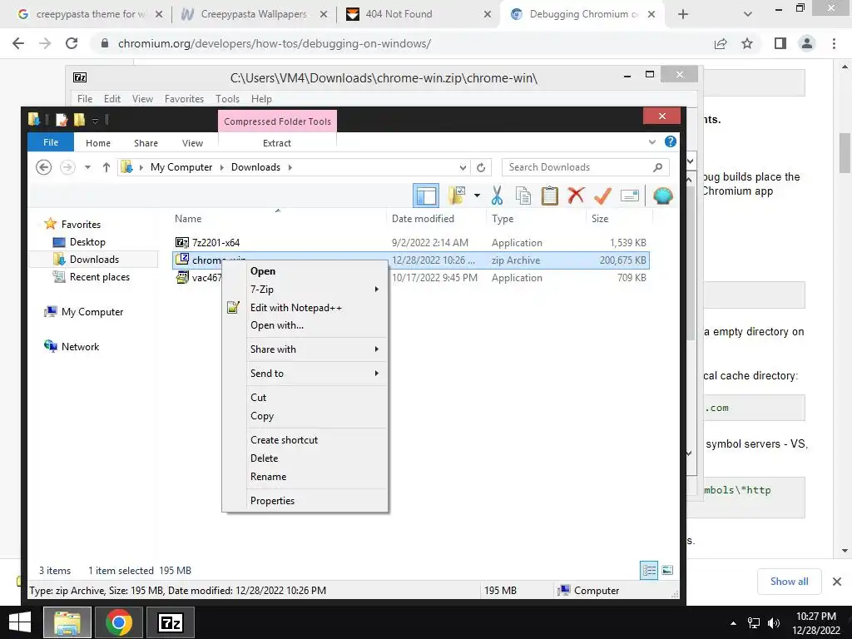Choose Open from the context menu
Image resolution: width=852 pixels, height=639 pixels.
click(306, 271)
